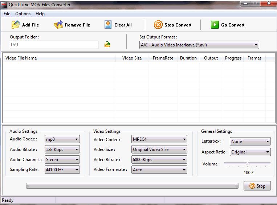Choose a Letterbox option from dropdown
277x205 pixels.
[250, 142]
